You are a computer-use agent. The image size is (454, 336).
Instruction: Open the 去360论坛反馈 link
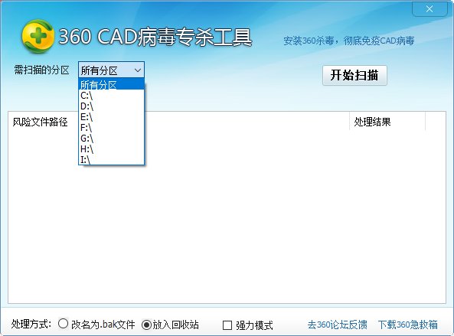click(x=337, y=325)
